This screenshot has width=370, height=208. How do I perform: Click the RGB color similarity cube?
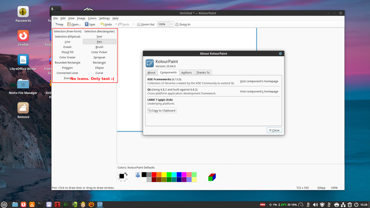212,177
